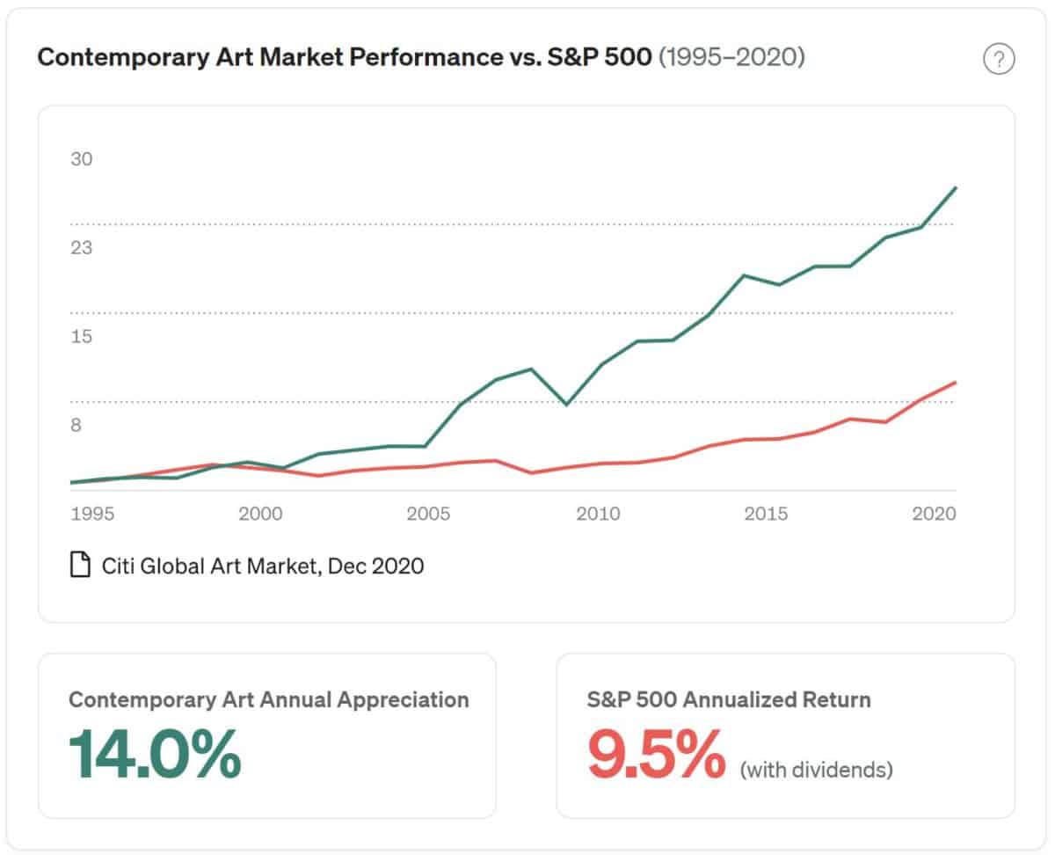This screenshot has width=1055, height=855.
Task: Select the 2020 x-axis label
Action: click(934, 514)
